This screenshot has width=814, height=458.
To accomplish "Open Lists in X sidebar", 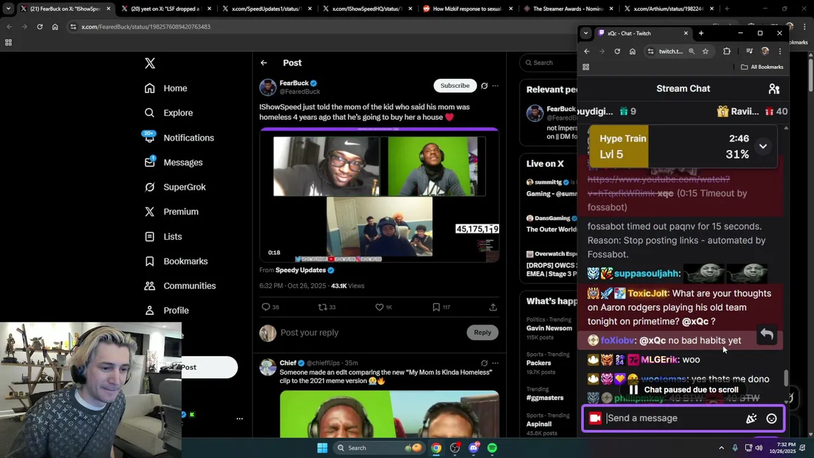I will (163, 237).
